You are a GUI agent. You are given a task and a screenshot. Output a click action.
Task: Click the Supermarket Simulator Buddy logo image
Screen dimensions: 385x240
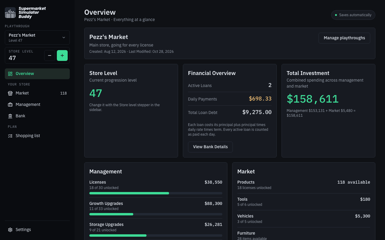coord(10,13)
